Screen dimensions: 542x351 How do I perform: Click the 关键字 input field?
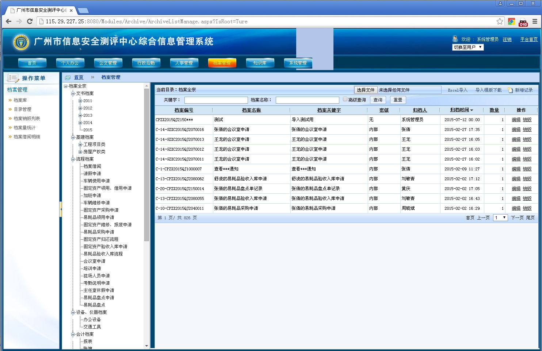[216, 100]
